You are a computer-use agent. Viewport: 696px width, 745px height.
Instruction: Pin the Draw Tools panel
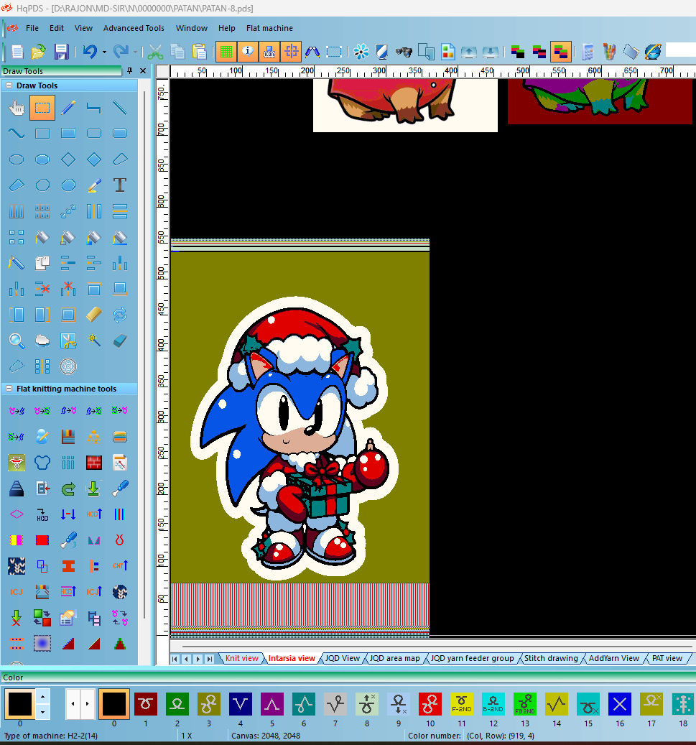[x=130, y=71]
